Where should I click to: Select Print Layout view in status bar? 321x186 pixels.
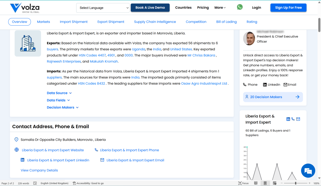point(265,183)
